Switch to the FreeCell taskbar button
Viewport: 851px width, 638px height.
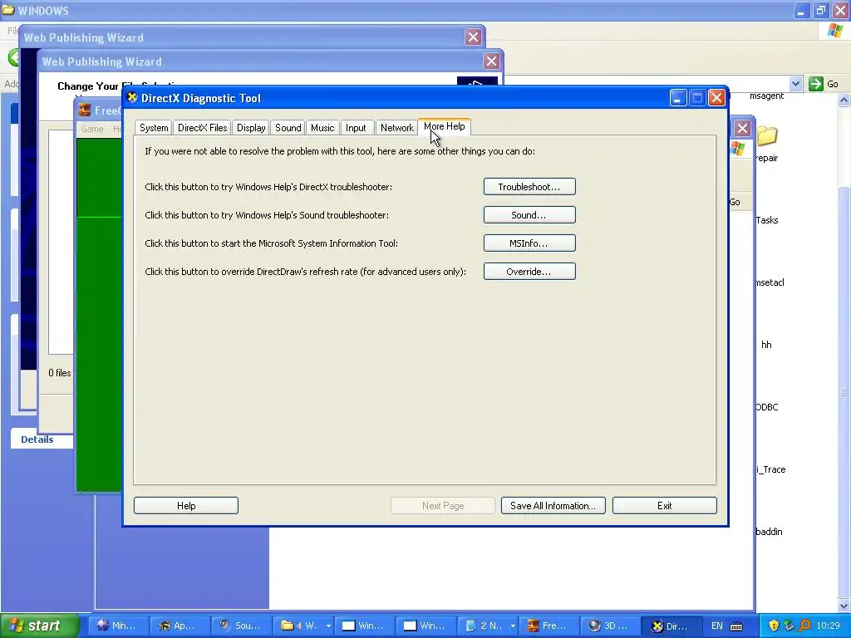click(548, 626)
